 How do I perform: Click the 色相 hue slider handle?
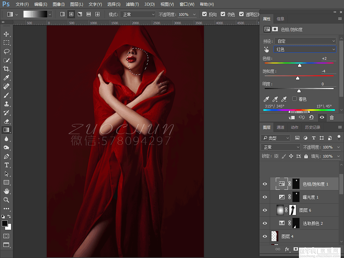coord(299,66)
